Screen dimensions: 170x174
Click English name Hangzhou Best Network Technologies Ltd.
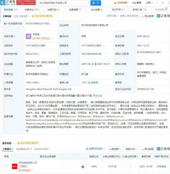pos(49,89)
